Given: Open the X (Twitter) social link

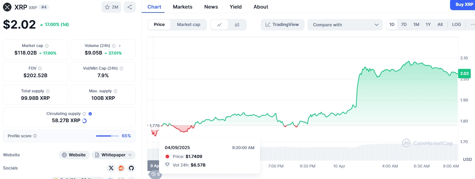Looking at the screenshot, I should point(111,168).
